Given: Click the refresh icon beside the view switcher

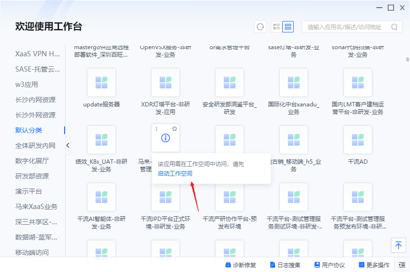Looking at the screenshot, I should (260, 27).
